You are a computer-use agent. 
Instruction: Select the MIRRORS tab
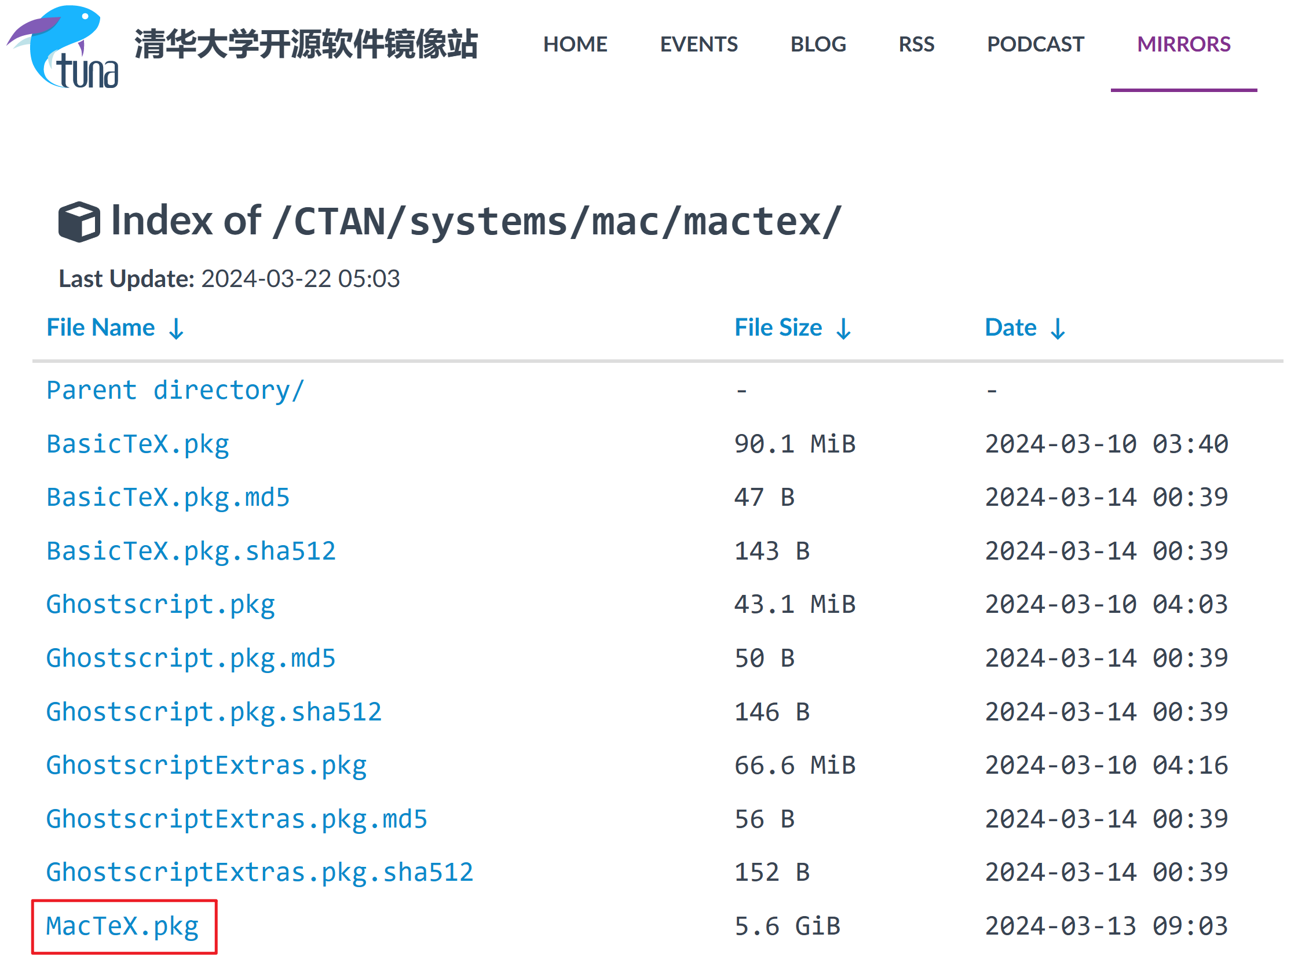click(1184, 45)
